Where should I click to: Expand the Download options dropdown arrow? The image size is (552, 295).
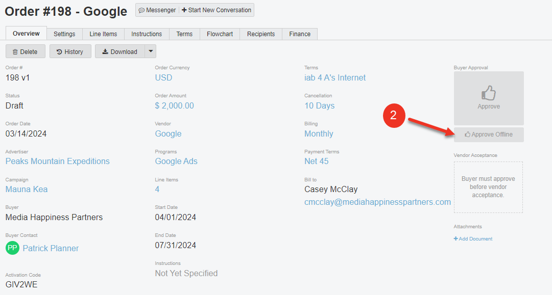click(150, 51)
